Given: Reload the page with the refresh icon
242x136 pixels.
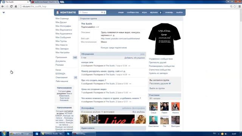Looking at the screenshot, I should (11, 6).
